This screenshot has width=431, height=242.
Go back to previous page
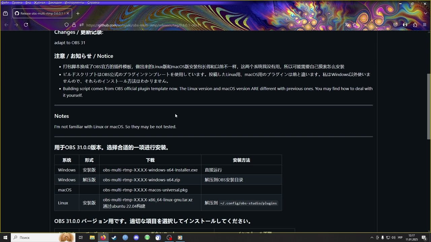[x=6, y=25]
